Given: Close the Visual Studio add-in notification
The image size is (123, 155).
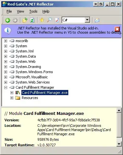Looking at the screenshot, I should tap(117, 29).
